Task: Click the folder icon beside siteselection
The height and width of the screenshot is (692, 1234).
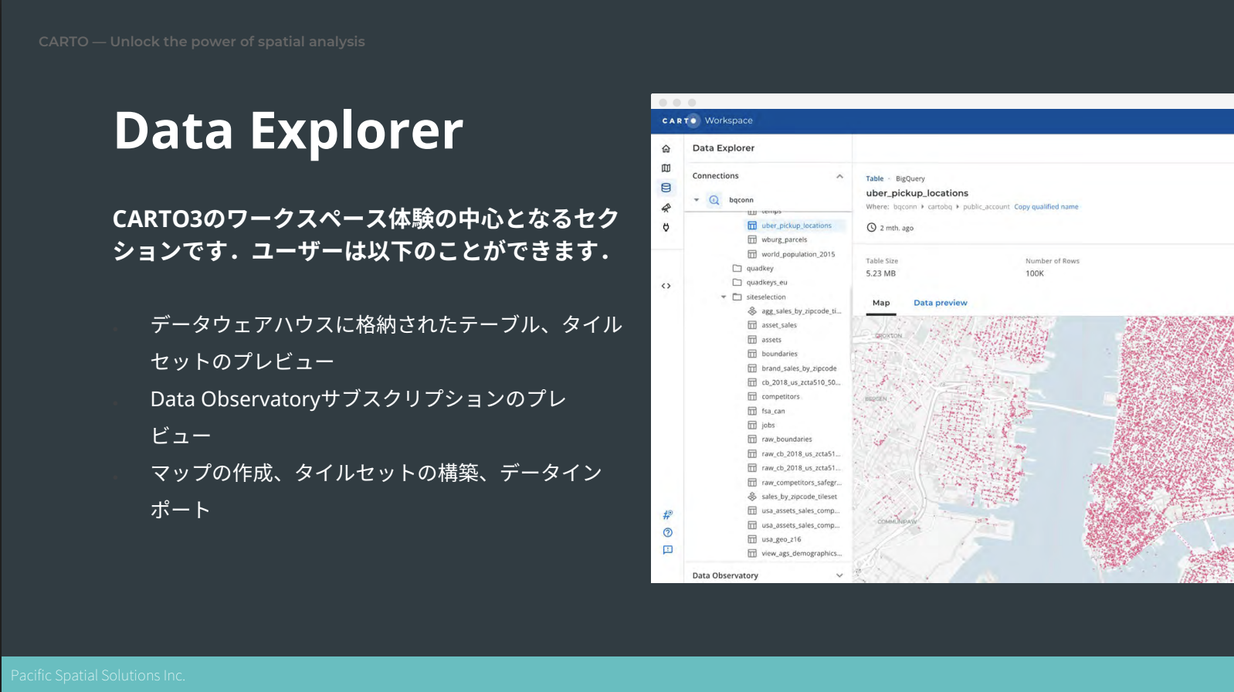Action: coord(737,297)
